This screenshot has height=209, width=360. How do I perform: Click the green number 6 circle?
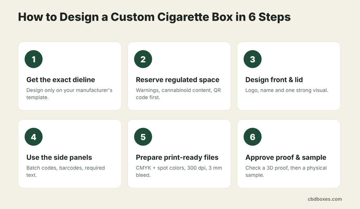tap(252, 137)
